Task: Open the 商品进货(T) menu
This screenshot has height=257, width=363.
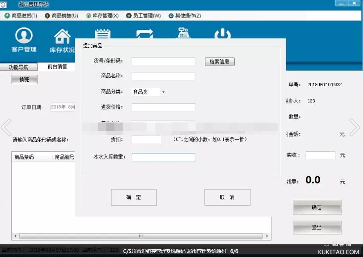Action: click(21, 16)
